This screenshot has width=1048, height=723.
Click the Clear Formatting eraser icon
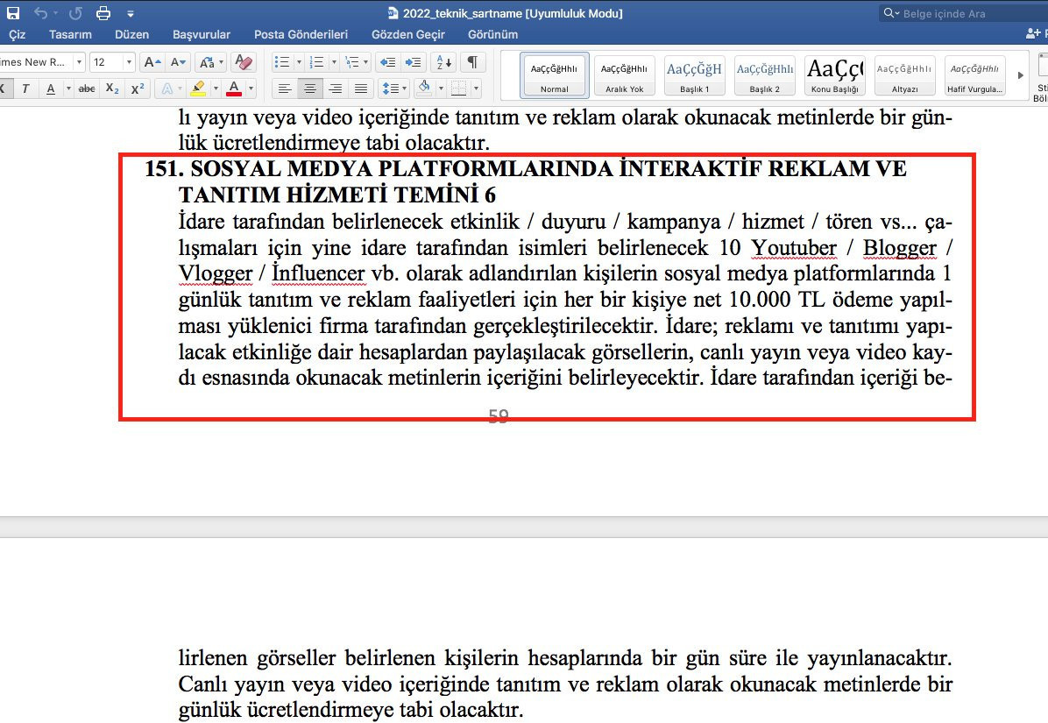[x=244, y=62]
